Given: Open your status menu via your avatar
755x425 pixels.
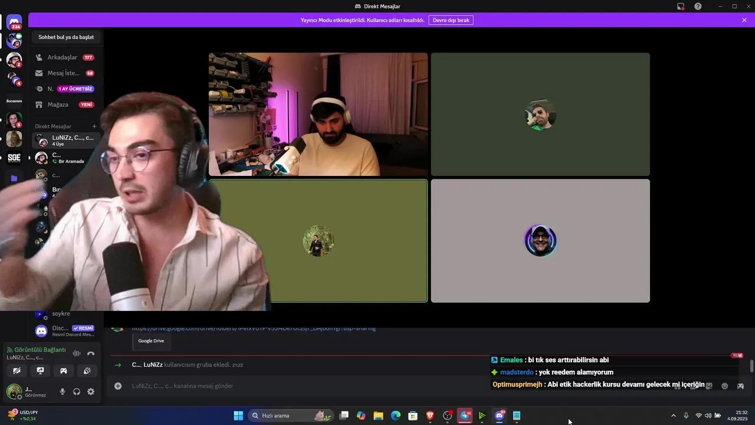Looking at the screenshot, I should coord(14,391).
